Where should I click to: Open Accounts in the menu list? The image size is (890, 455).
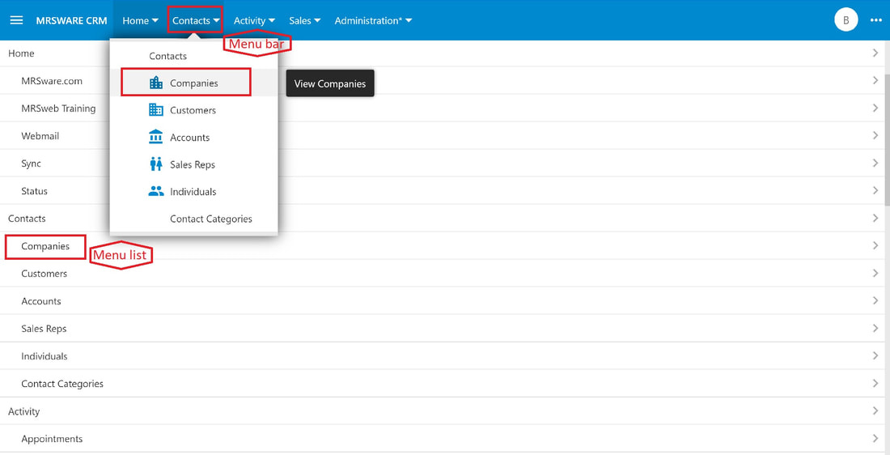point(41,301)
